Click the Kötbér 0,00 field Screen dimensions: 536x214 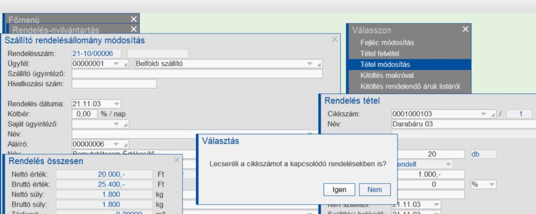pos(85,114)
